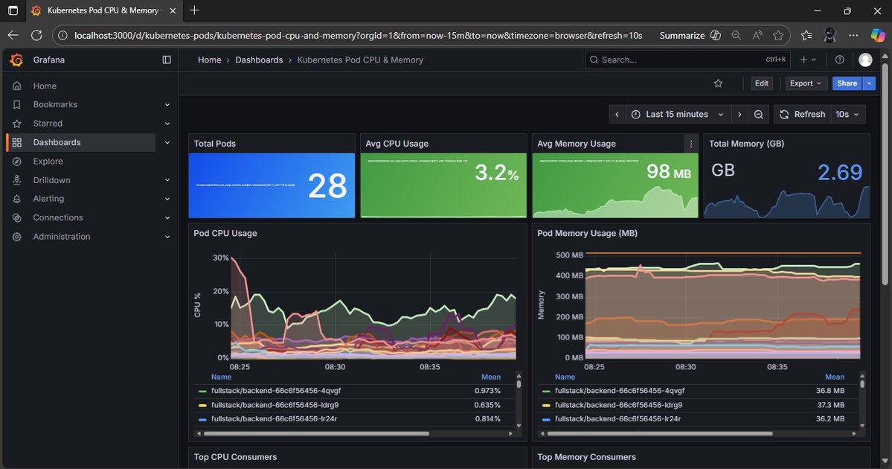Click the browser refresh button
This screenshot has height=469, width=892.
point(36,35)
